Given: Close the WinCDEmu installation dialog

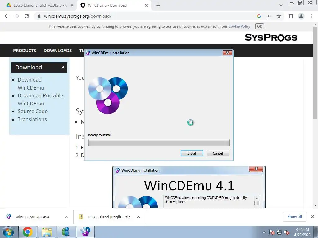Looking at the screenshot, I should click(x=227, y=53).
